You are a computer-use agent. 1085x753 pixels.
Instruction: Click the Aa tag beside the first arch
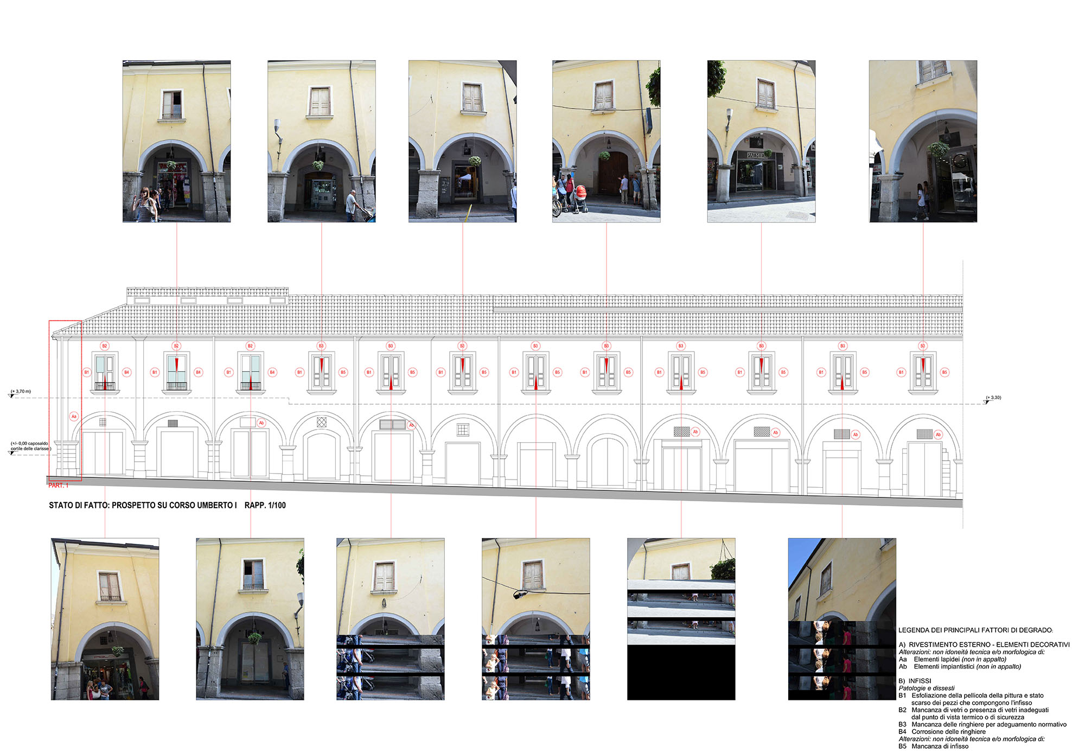tap(74, 417)
